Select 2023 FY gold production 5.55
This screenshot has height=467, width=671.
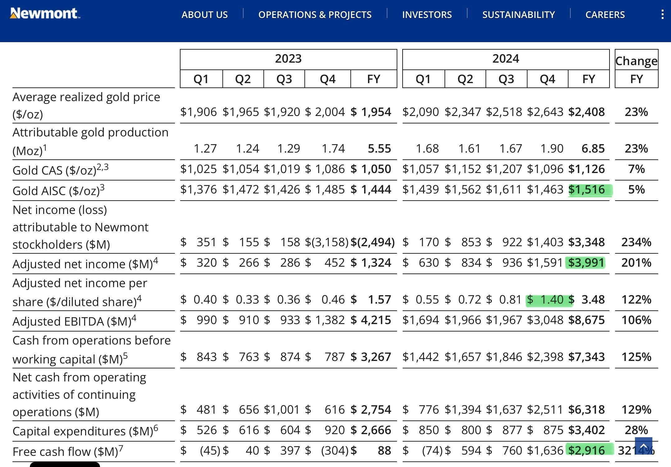(x=379, y=149)
